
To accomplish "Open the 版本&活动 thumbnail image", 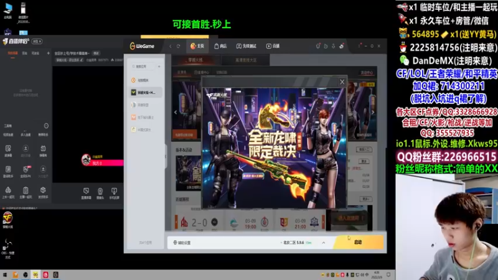I will coord(189,173).
